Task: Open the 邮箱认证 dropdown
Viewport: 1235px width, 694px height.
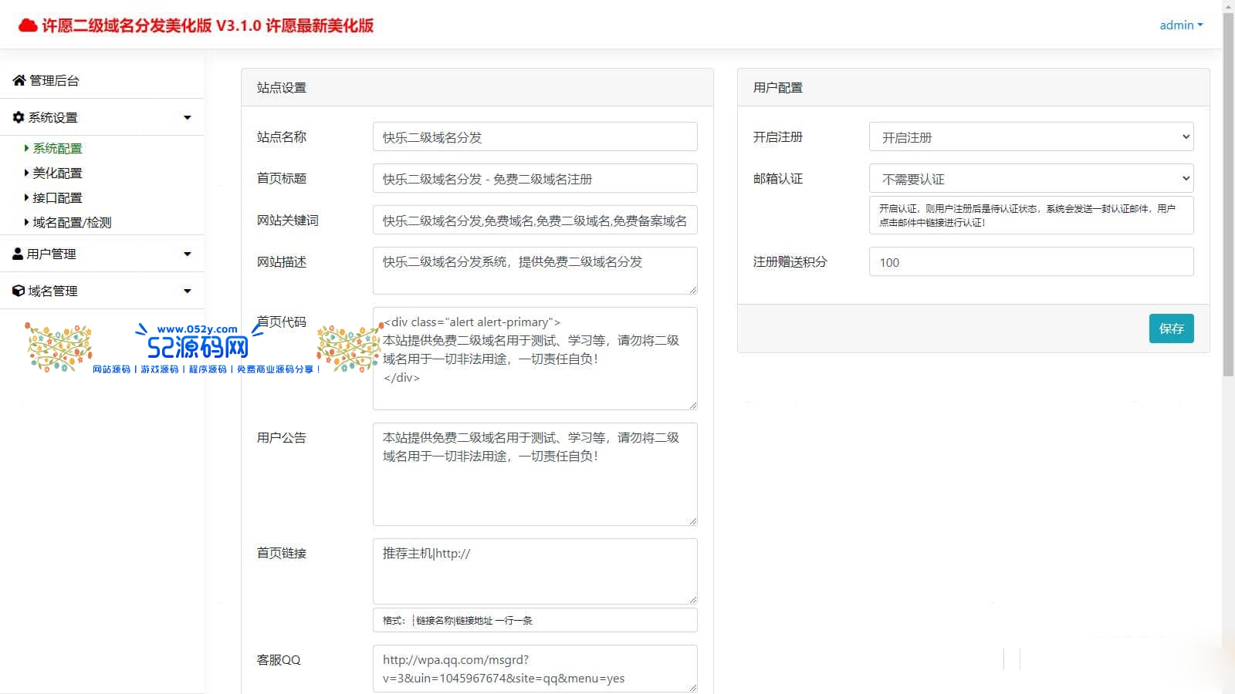Action: (1030, 178)
